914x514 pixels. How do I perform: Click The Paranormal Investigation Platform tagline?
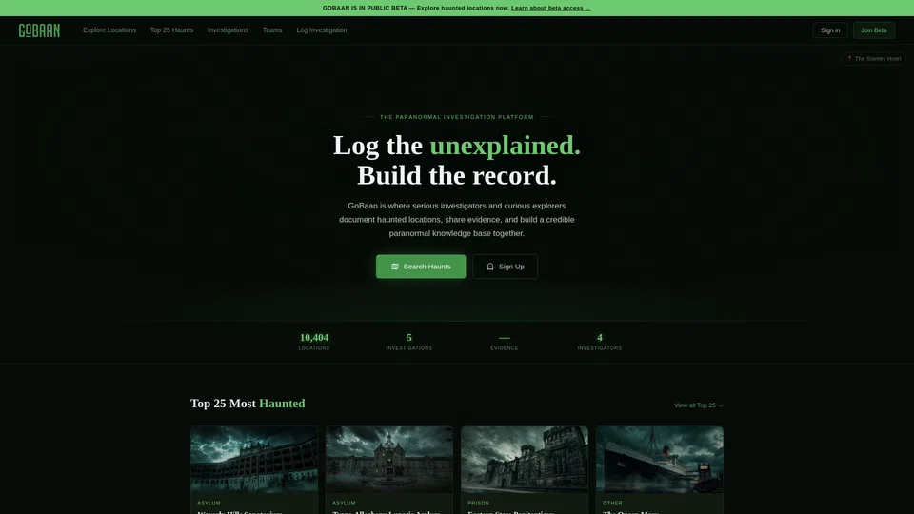pyautogui.click(x=457, y=117)
